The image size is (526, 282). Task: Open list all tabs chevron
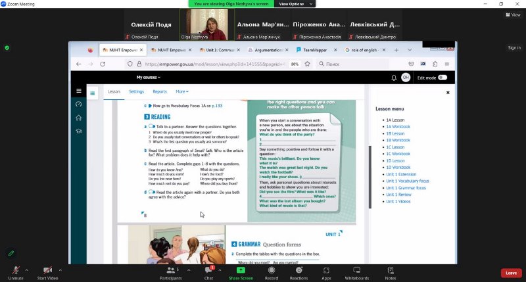(x=410, y=50)
